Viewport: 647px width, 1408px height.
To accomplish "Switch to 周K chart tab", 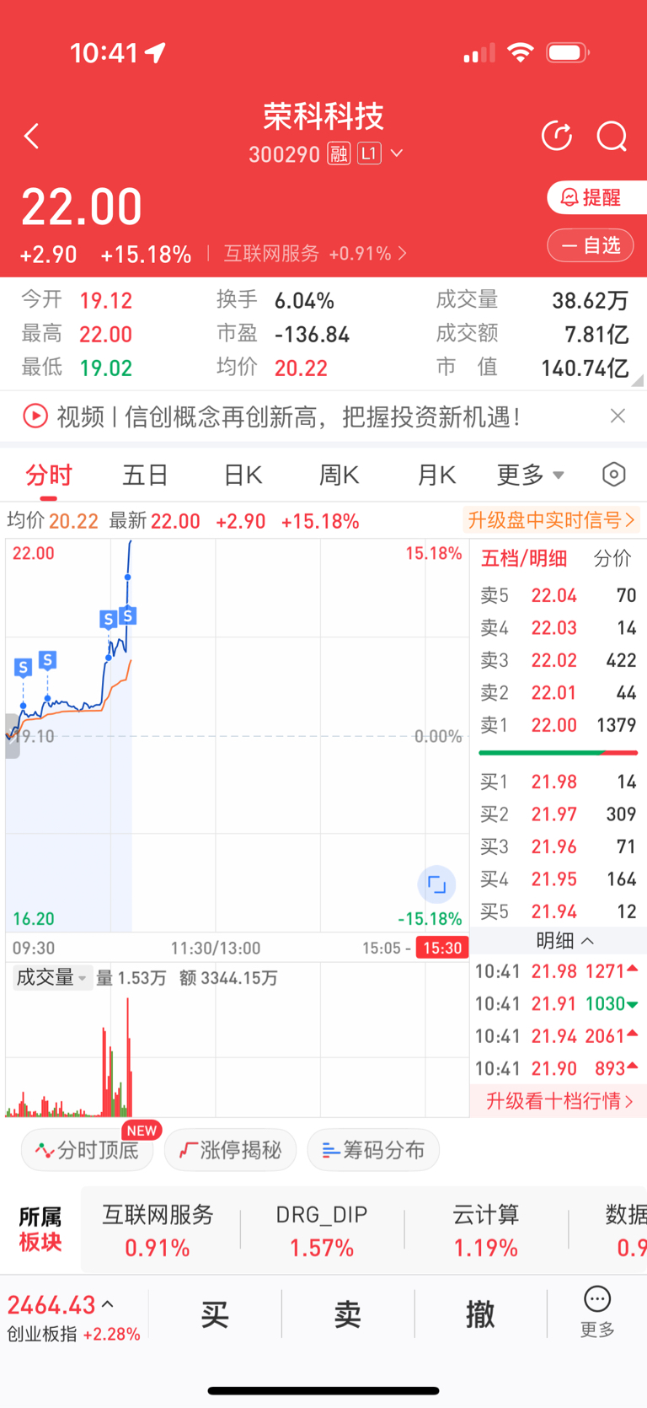I will tap(340, 476).
